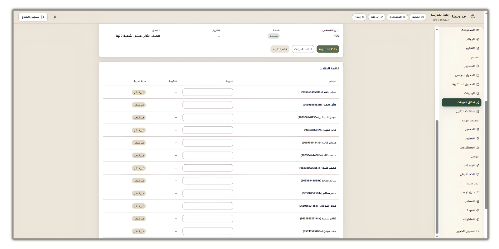Click the grade input for وائل احمد
Image resolution: width=499 pixels, height=249 pixels.
208,105
